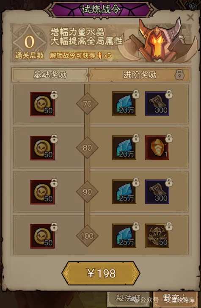Click the skull coin reward at level 90
Viewport: 201px width, 308px height.
[42, 192]
